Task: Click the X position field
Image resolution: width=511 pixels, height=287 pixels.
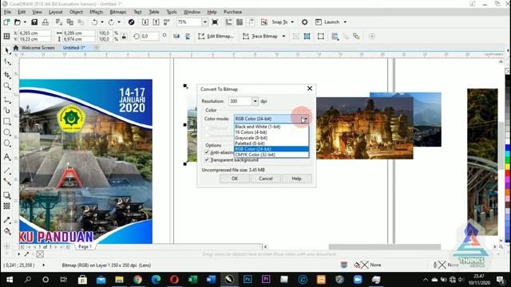Action: 34,33
